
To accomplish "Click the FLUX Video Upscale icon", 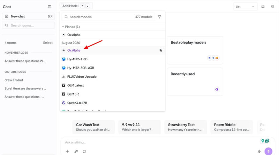I will 63,77.
